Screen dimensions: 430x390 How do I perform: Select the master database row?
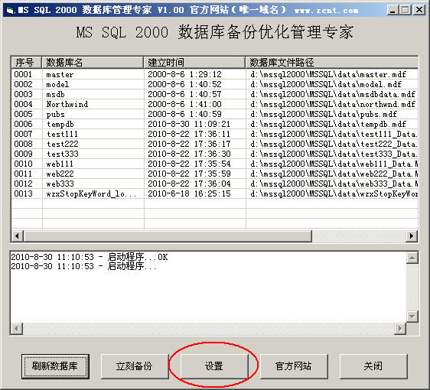pos(215,74)
